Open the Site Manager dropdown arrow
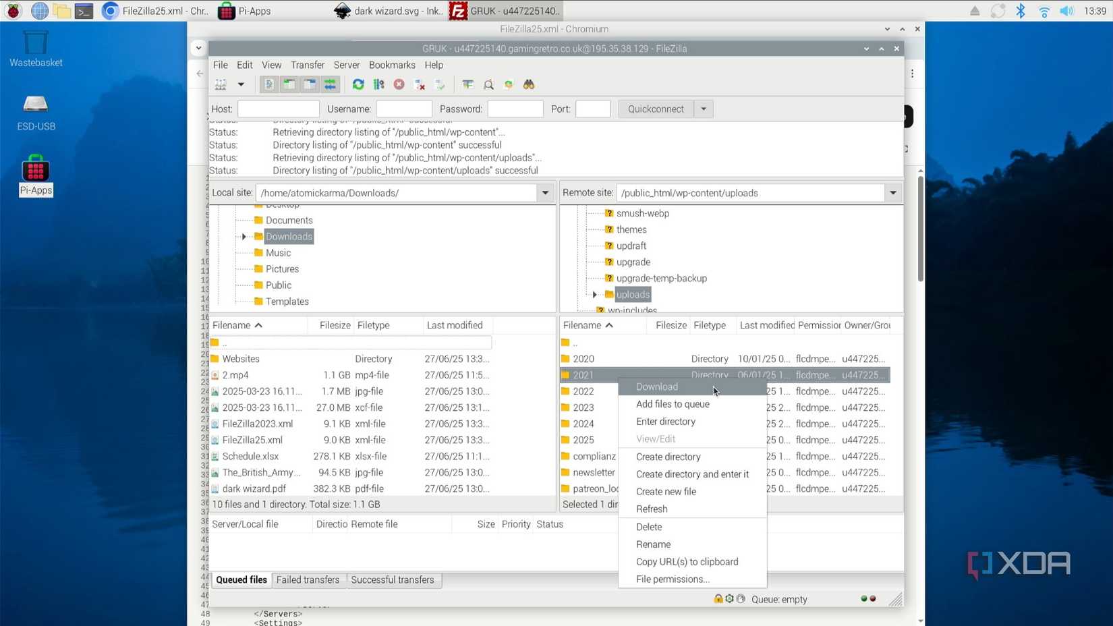The height and width of the screenshot is (626, 1113). click(x=241, y=84)
